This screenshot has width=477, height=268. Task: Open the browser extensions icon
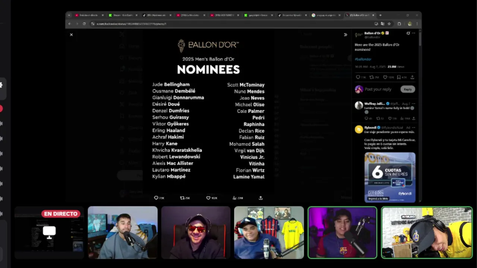pyautogui.click(x=399, y=24)
